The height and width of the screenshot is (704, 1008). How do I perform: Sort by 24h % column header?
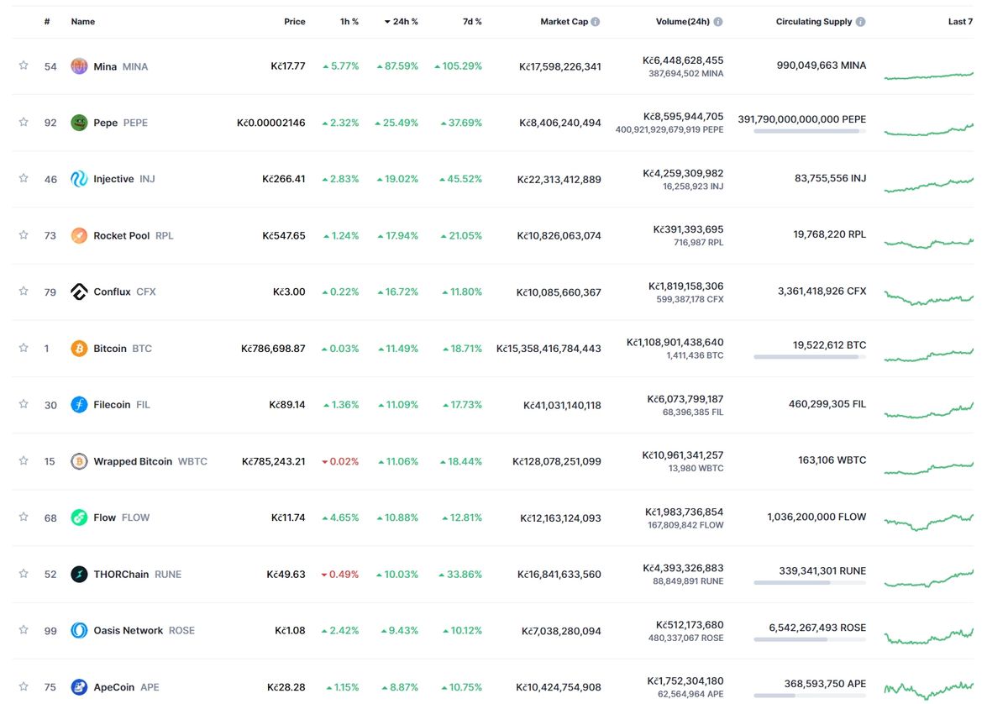[401, 22]
